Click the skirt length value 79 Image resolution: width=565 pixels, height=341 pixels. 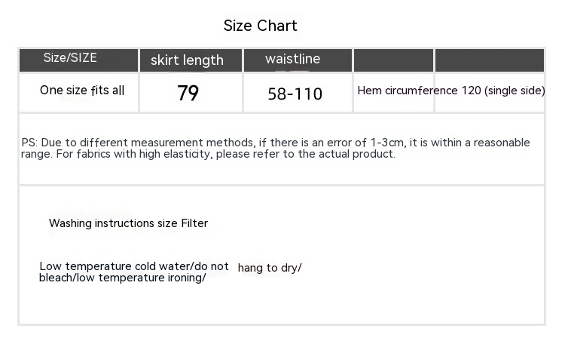188,94
